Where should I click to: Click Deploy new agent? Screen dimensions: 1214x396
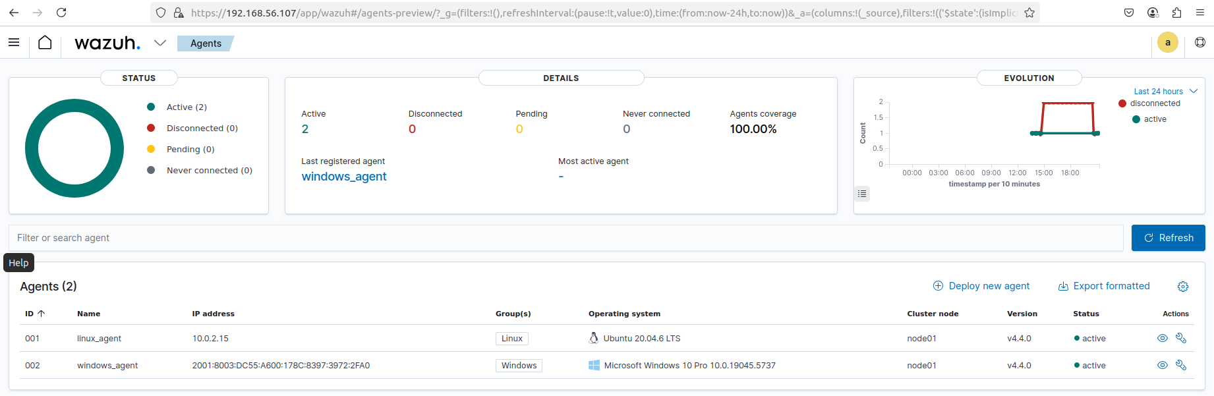(981, 286)
